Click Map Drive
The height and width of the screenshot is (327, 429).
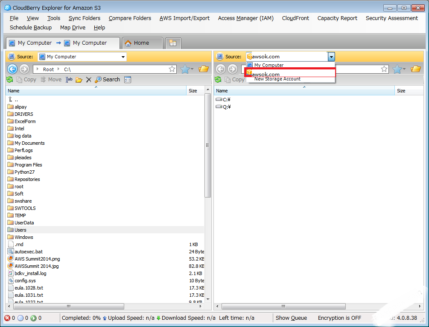coord(73,28)
